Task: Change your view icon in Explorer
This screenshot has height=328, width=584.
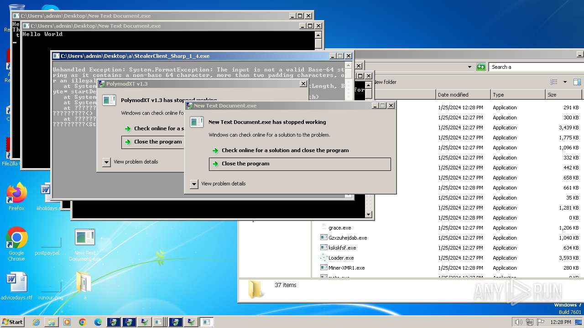Action: click(x=553, y=82)
